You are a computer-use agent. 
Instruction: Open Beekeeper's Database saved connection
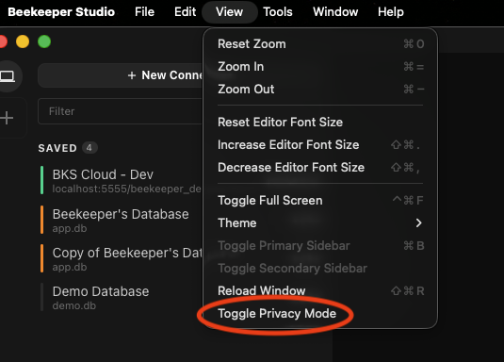point(122,220)
